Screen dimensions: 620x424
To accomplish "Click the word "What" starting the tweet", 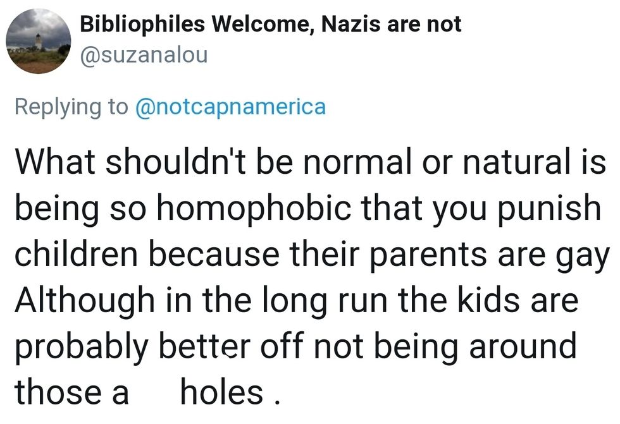I will pos(53,163).
